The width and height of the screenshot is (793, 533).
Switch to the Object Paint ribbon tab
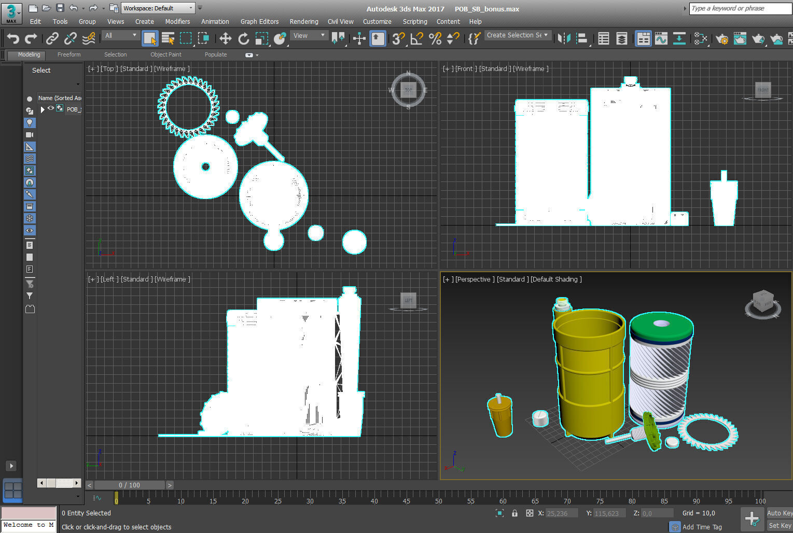tap(166, 54)
